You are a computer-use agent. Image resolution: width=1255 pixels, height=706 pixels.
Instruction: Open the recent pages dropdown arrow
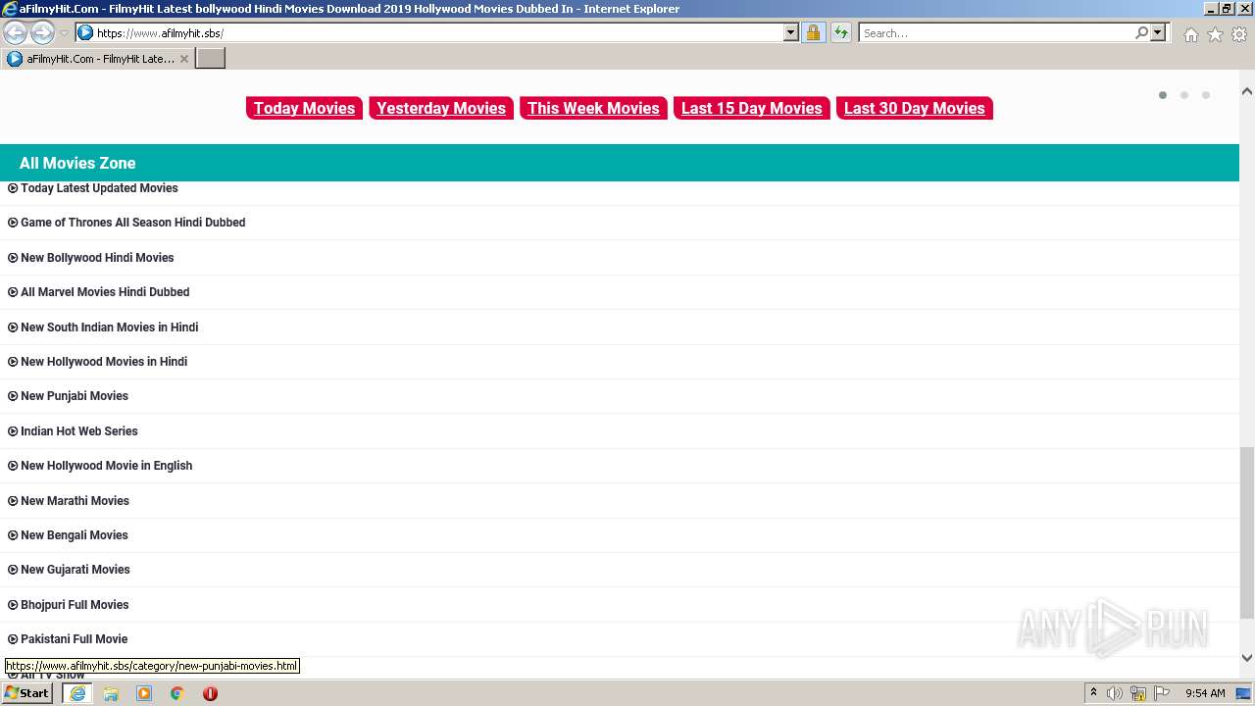65,33
